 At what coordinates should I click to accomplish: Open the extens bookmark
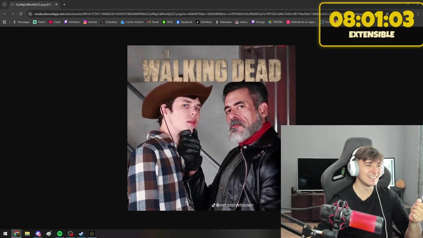coord(241,22)
